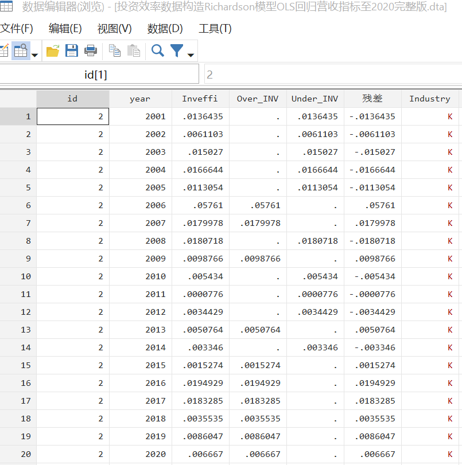Viewport: 462px width, 465px height.
Task: Click the copy icon in toolbar
Action: coord(115,51)
